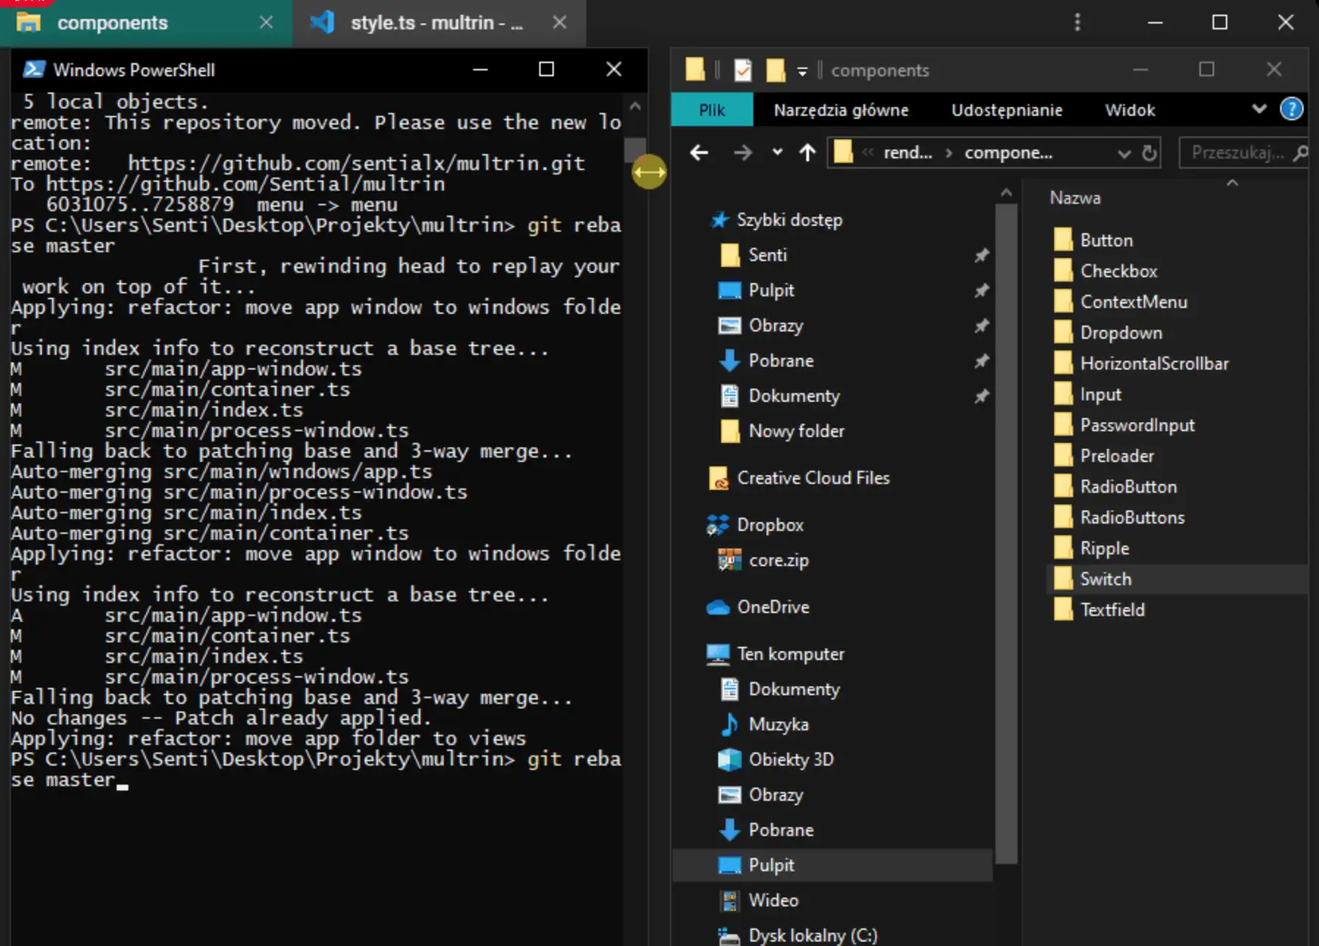This screenshot has width=1319, height=946.
Task: Open Explorer help question mark icon
Action: (x=1291, y=109)
